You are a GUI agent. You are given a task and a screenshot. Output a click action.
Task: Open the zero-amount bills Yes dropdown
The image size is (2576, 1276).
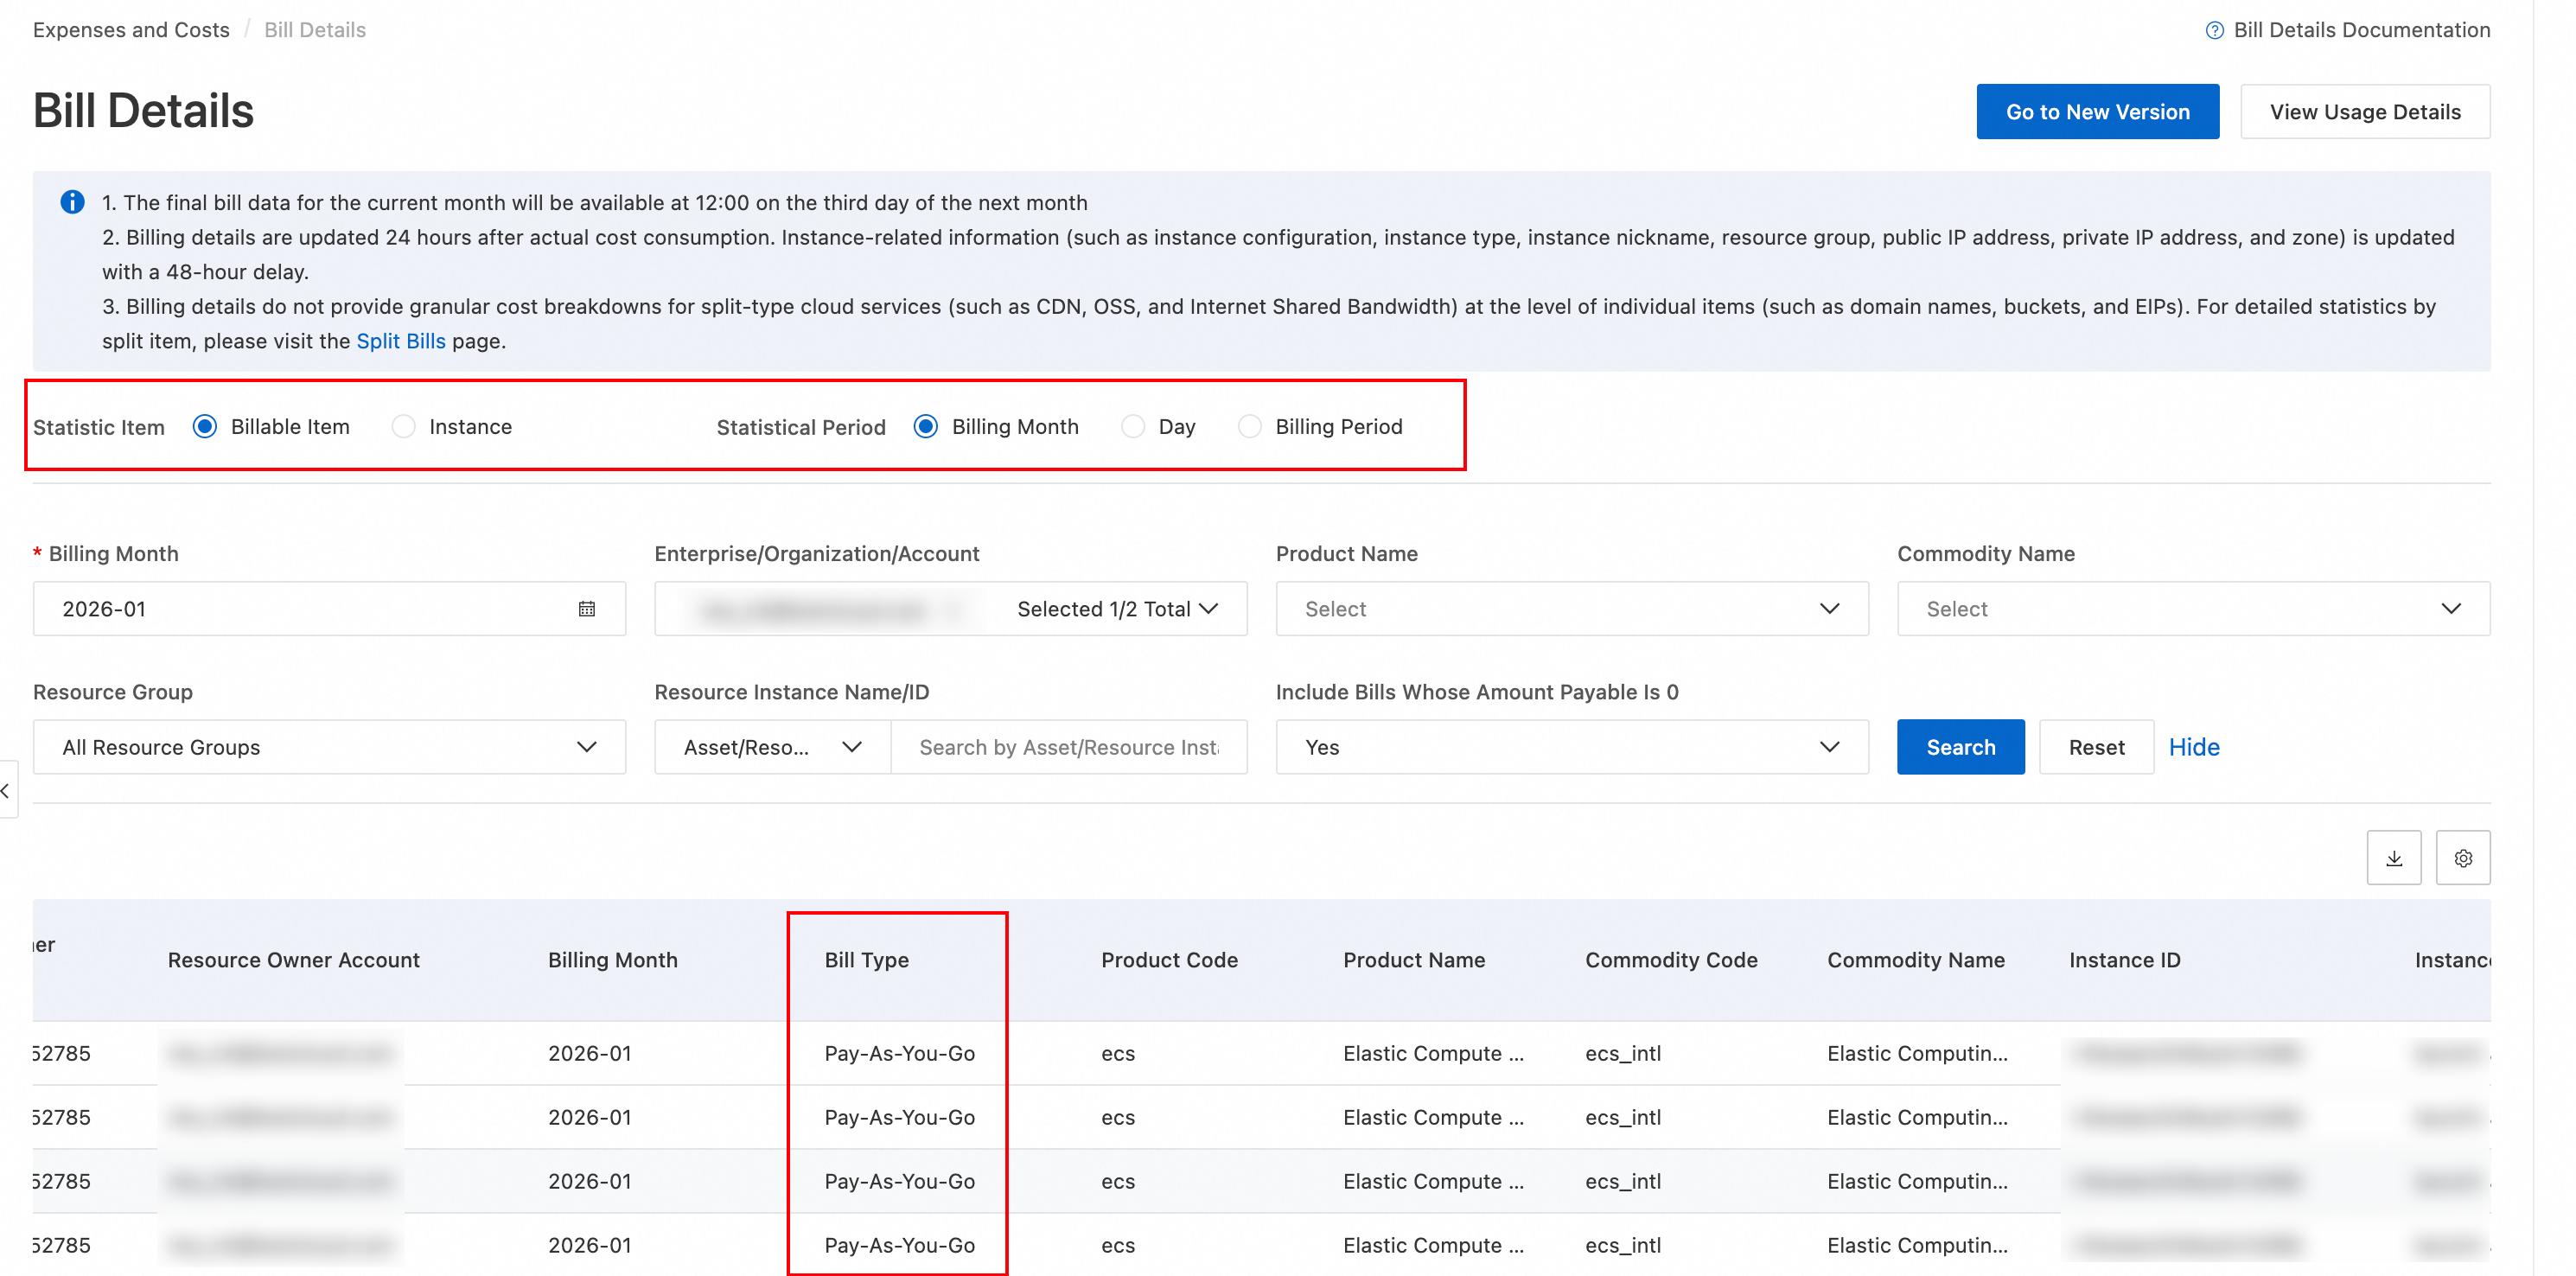(x=1571, y=747)
